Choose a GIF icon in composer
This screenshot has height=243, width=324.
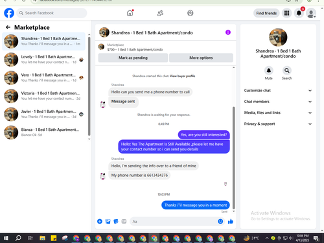point(124,221)
